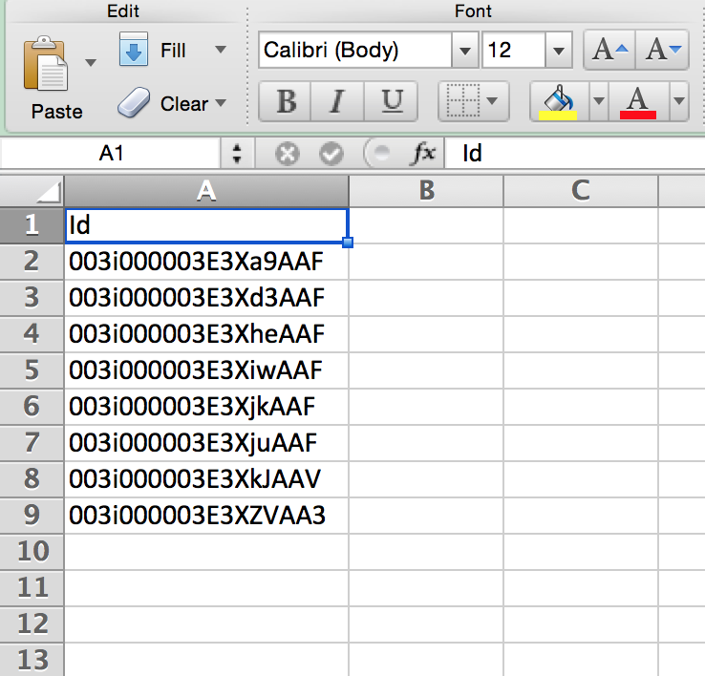The image size is (705, 676).
Task: Click the Name Box showing A1
Action: coord(111,154)
